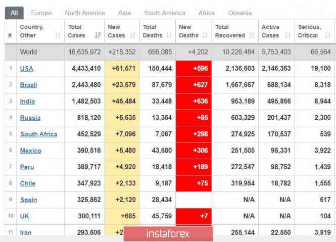Click the # rank column header
Viewport: 336px width, 242px height.
[10, 35]
